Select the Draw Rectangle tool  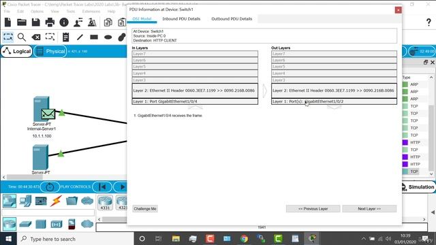click(x=94, y=37)
